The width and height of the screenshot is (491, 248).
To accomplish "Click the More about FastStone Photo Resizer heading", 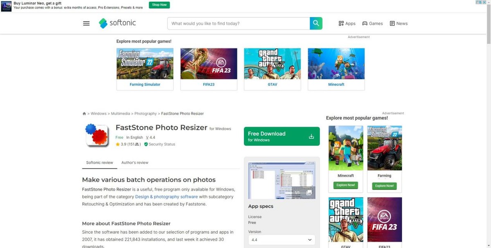I will tap(126, 223).
